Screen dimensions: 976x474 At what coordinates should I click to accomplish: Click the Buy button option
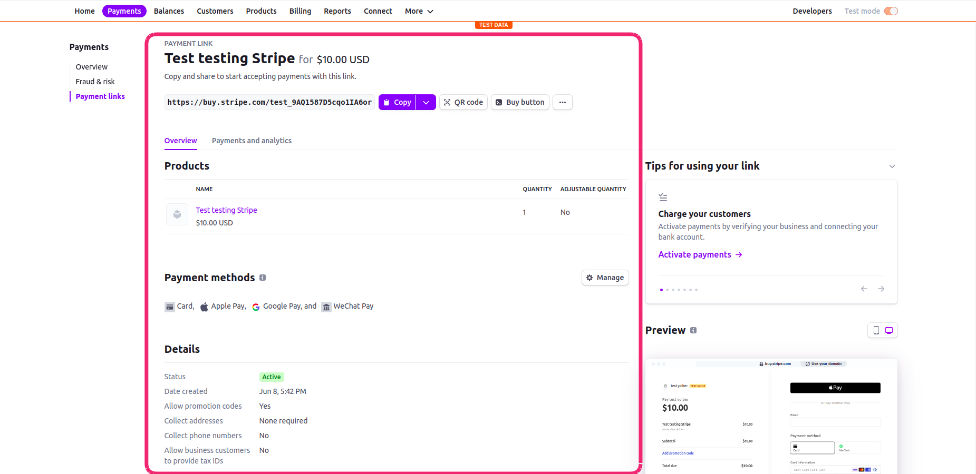520,102
